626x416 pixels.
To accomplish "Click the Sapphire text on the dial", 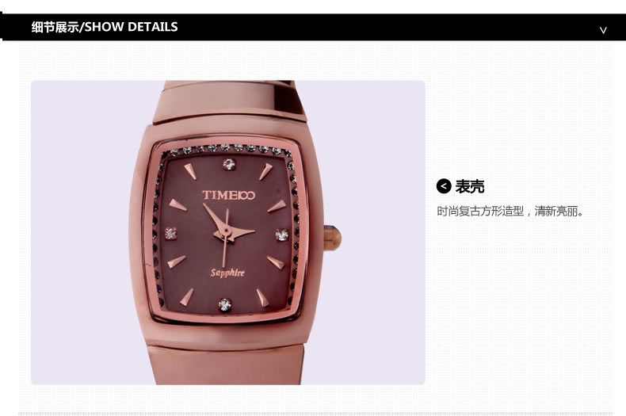I will coord(227,273).
